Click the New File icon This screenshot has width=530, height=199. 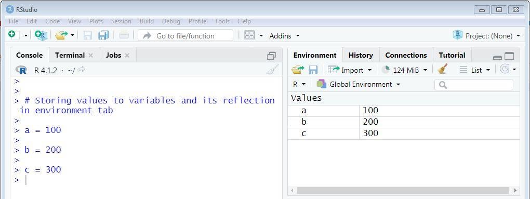(12, 34)
